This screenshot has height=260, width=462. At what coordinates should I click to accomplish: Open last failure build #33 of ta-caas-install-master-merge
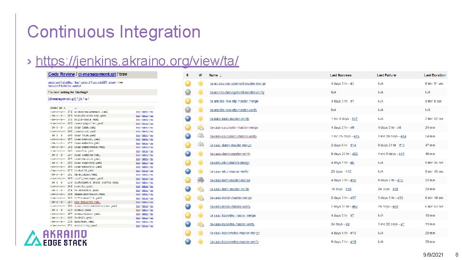click(400, 198)
